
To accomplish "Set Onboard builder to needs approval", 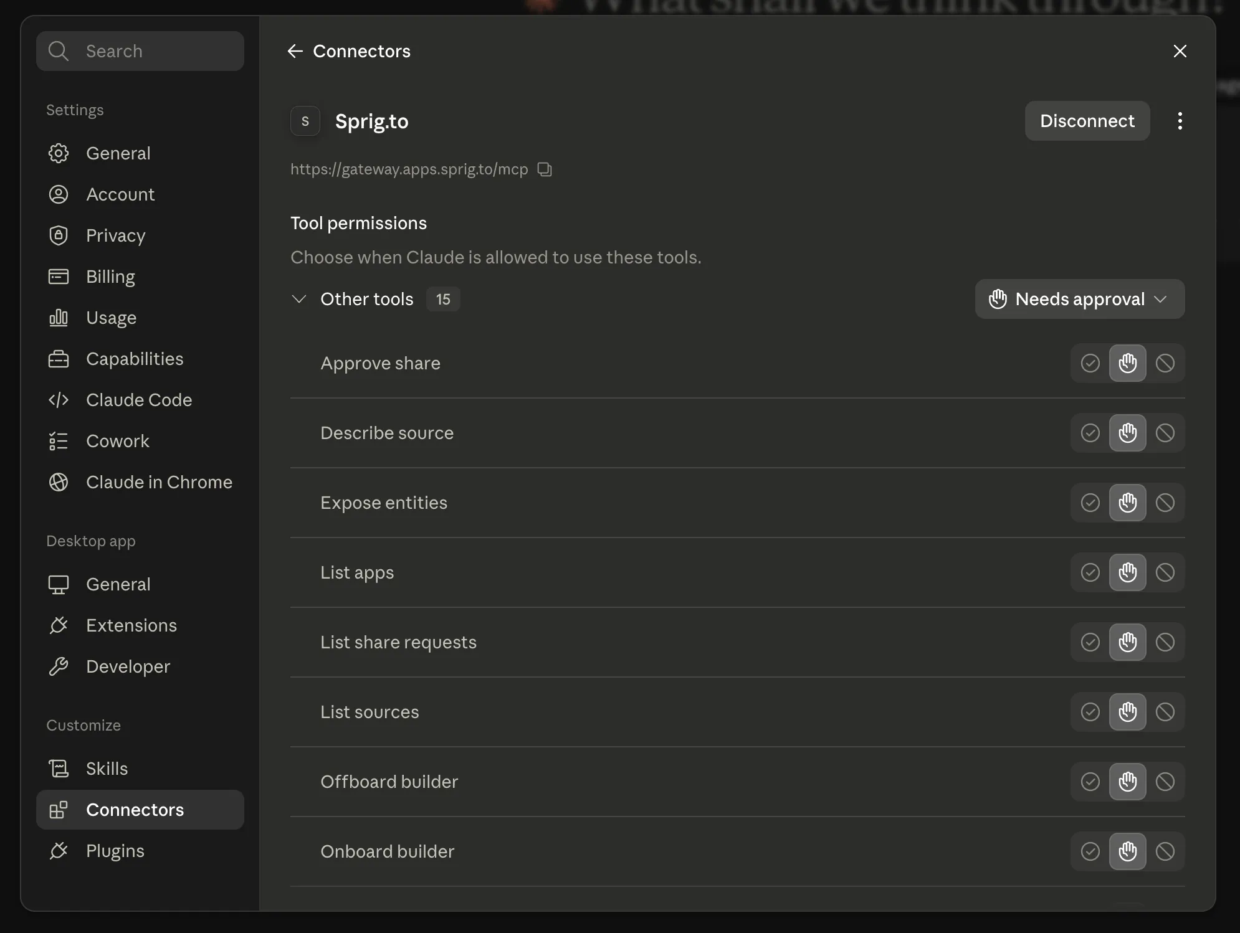I will click(x=1127, y=851).
